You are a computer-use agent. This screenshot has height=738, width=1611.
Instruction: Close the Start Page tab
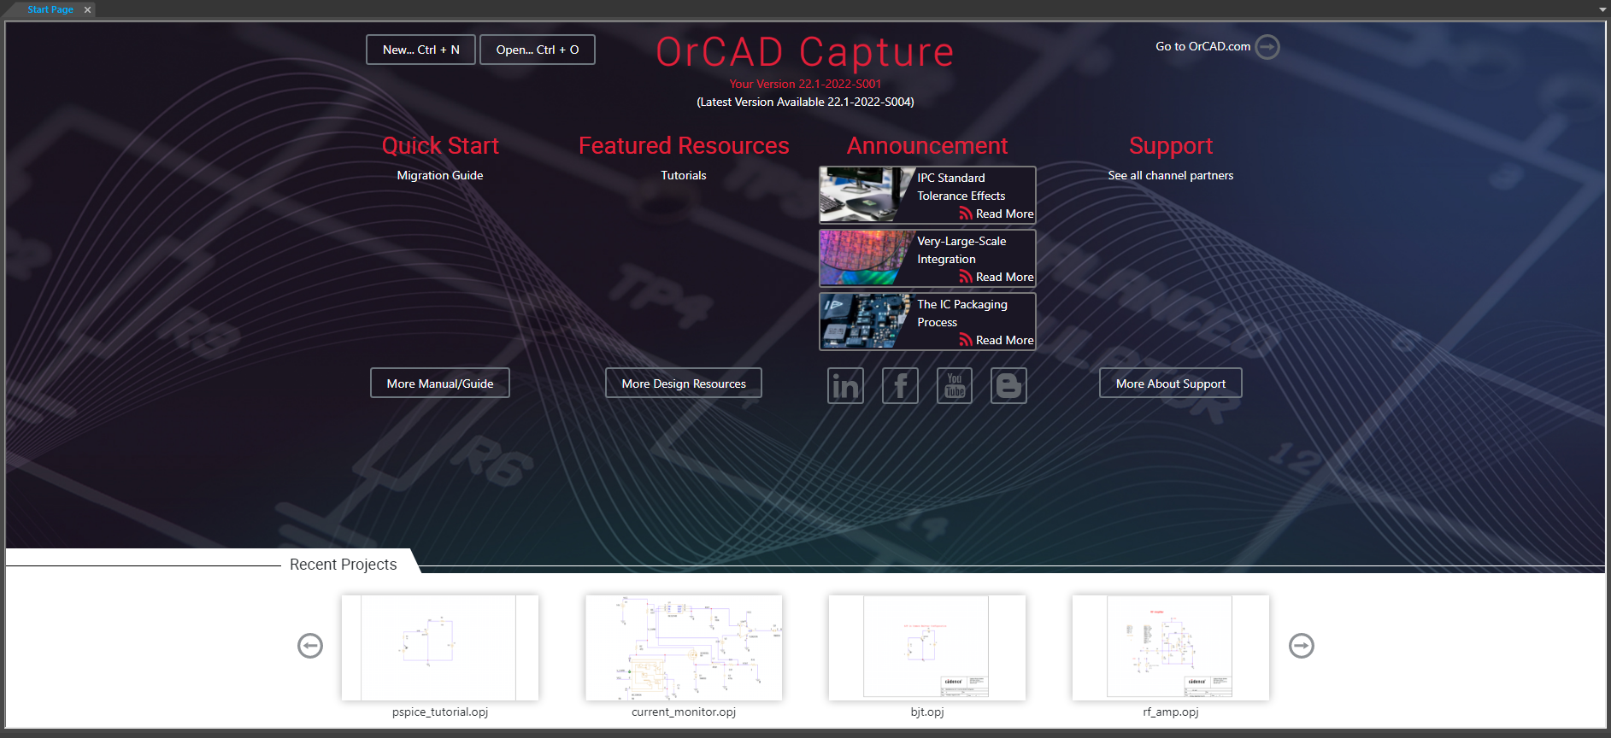point(87,10)
